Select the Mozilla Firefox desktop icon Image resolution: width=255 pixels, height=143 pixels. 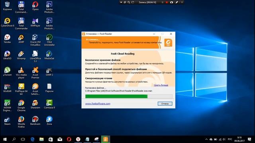pos(21,122)
